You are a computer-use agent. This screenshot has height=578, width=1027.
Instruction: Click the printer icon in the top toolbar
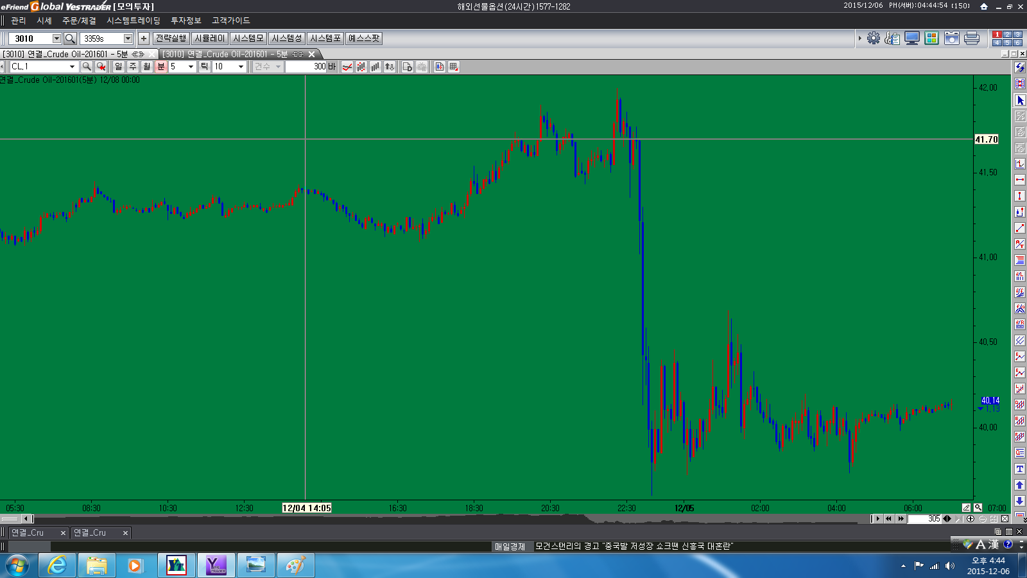tap(972, 39)
